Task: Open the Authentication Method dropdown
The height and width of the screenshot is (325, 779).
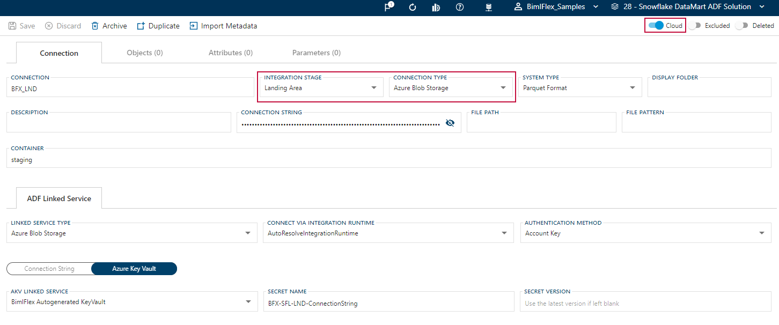Action: point(762,233)
